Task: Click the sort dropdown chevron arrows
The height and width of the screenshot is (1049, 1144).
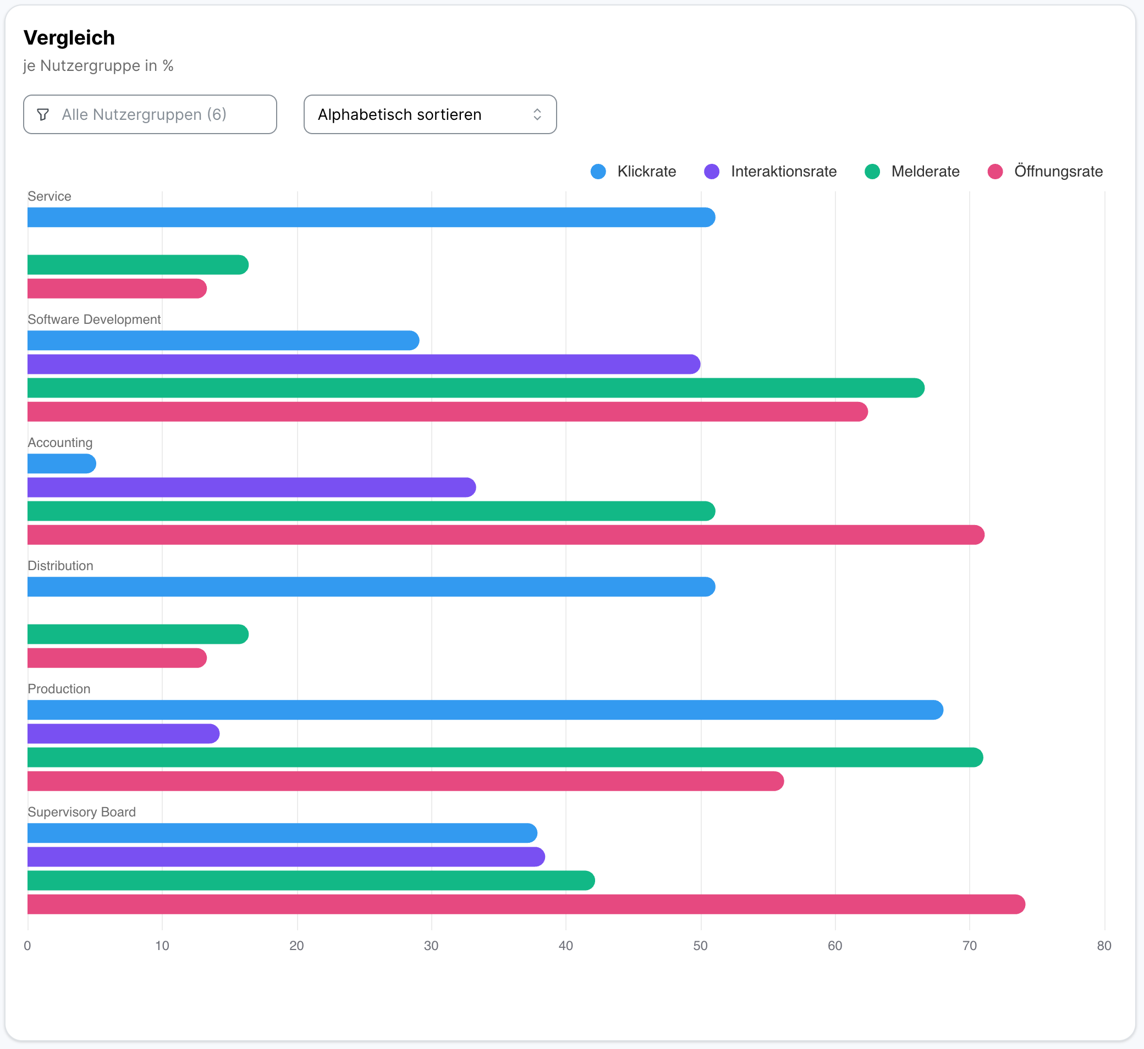Action: (536, 115)
